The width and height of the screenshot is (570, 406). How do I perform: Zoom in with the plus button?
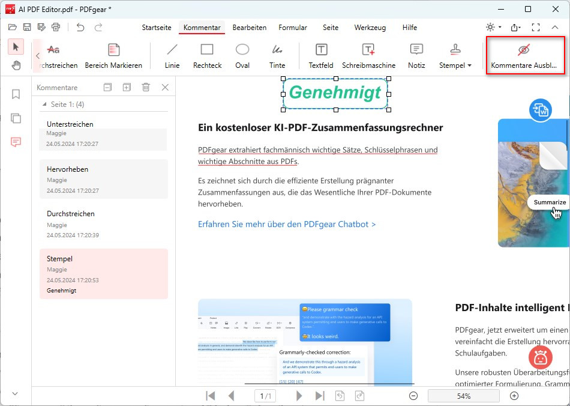(514, 396)
